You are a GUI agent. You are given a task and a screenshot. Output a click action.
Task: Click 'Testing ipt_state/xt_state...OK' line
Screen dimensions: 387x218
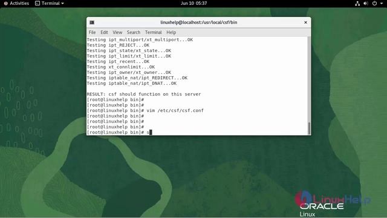point(129,51)
